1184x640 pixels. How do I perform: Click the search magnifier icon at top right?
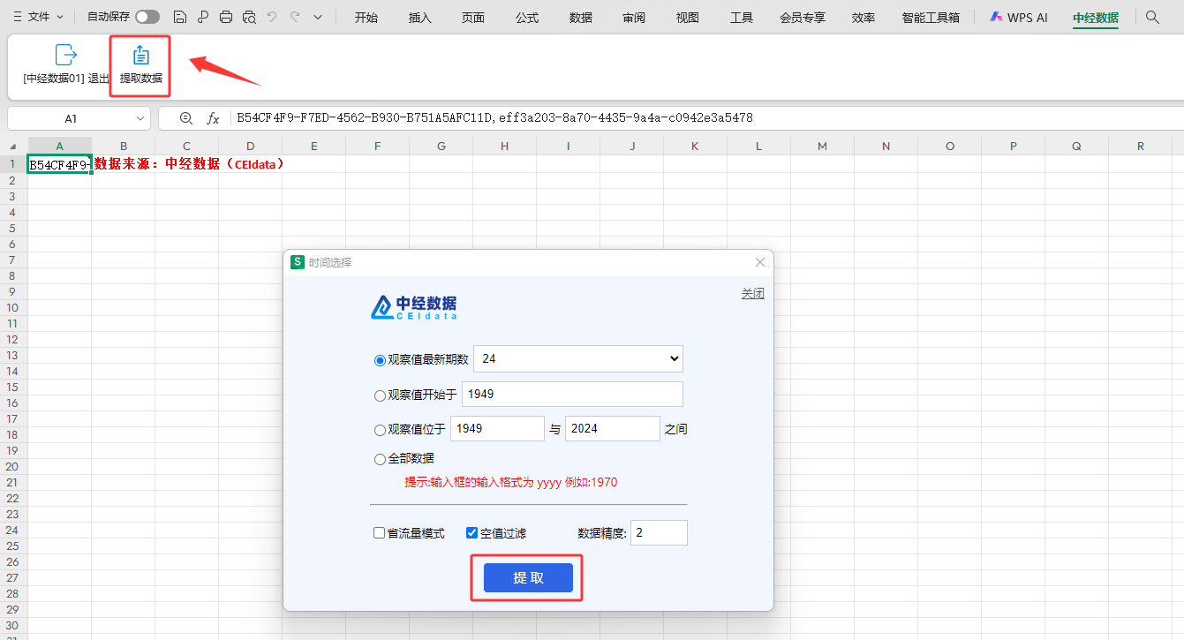pyautogui.click(x=1152, y=17)
